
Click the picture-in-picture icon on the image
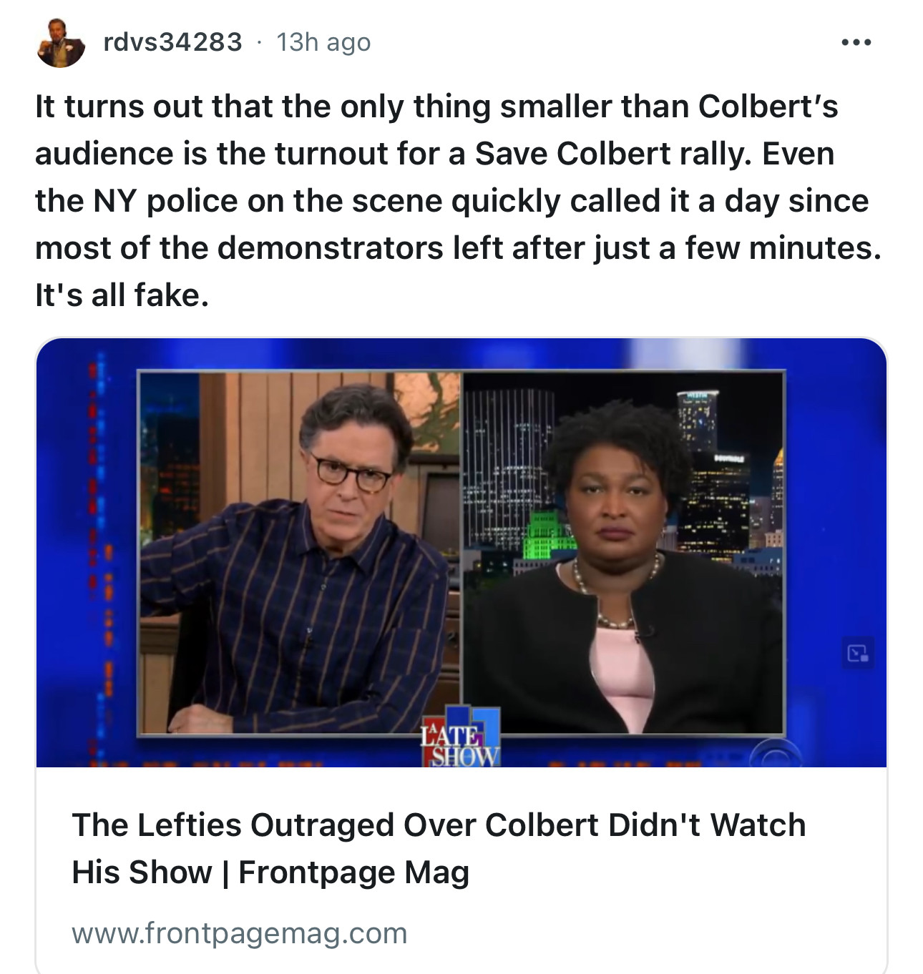[858, 652]
